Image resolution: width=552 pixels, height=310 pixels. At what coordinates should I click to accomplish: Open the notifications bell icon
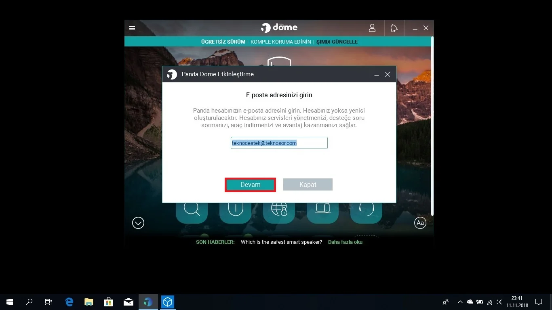394,28
